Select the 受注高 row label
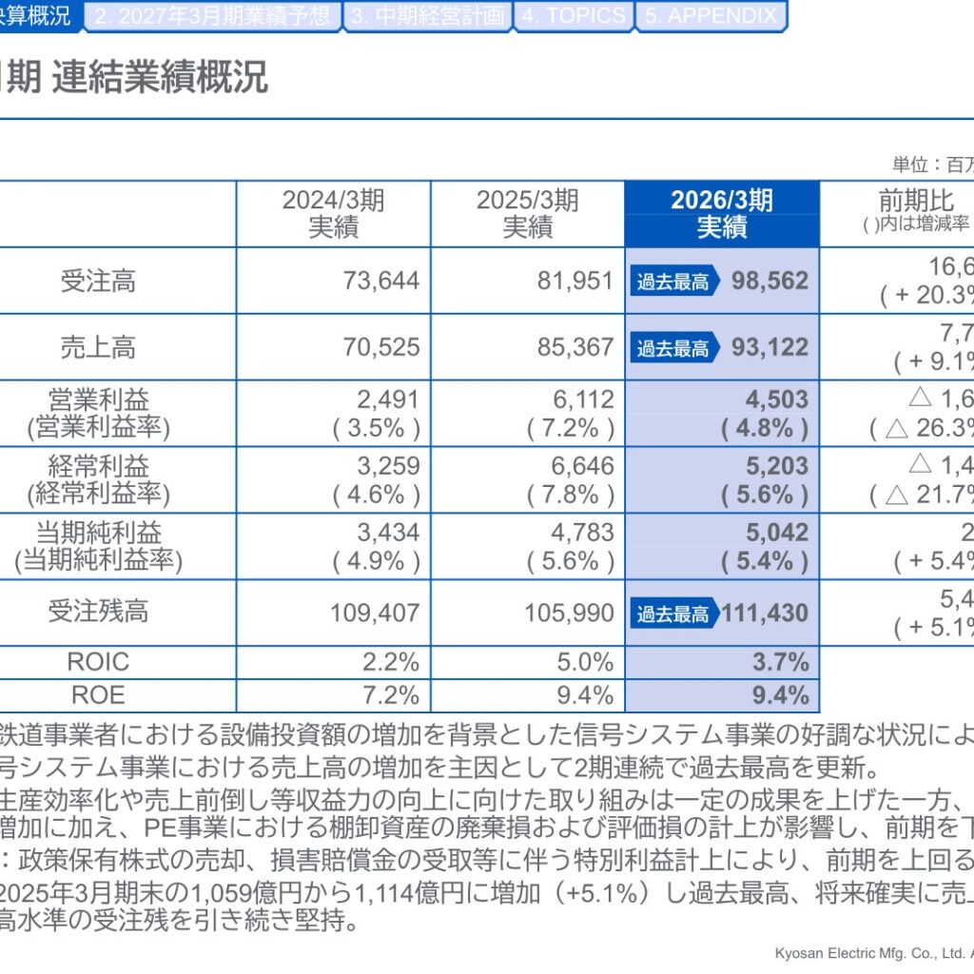The image size is (974, 974). click(x=98, y=281)
